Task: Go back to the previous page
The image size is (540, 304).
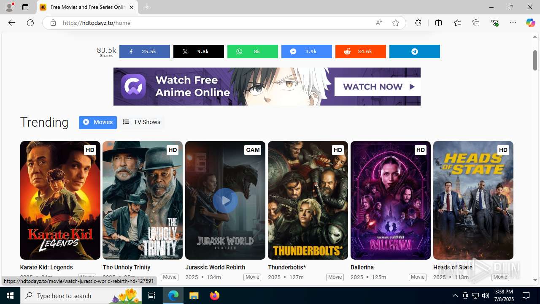Action: tap(12, 23)
